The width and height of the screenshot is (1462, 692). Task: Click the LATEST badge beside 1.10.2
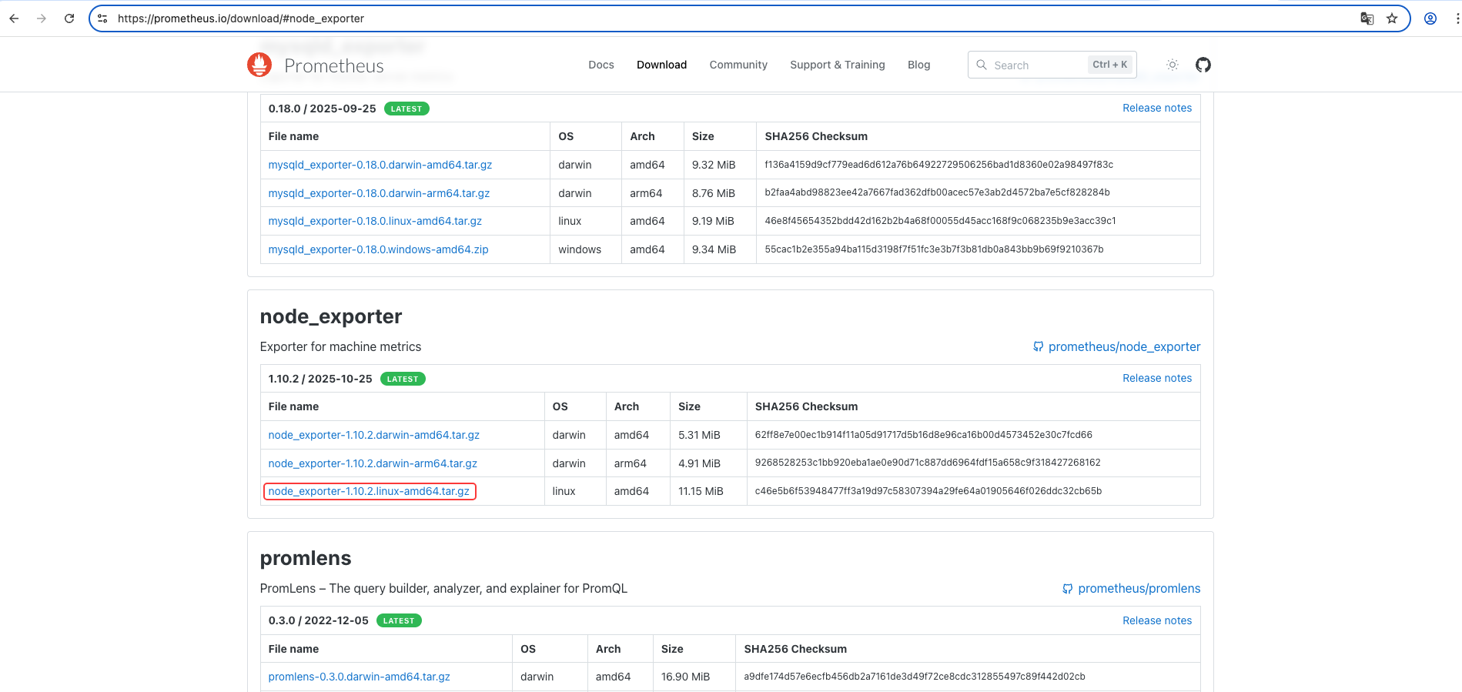(x=403, y=379)
